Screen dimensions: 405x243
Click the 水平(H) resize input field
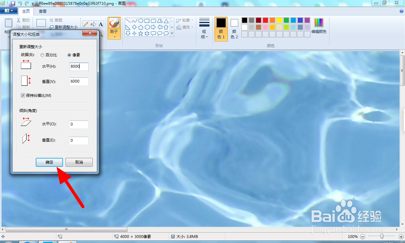[79, 66]
